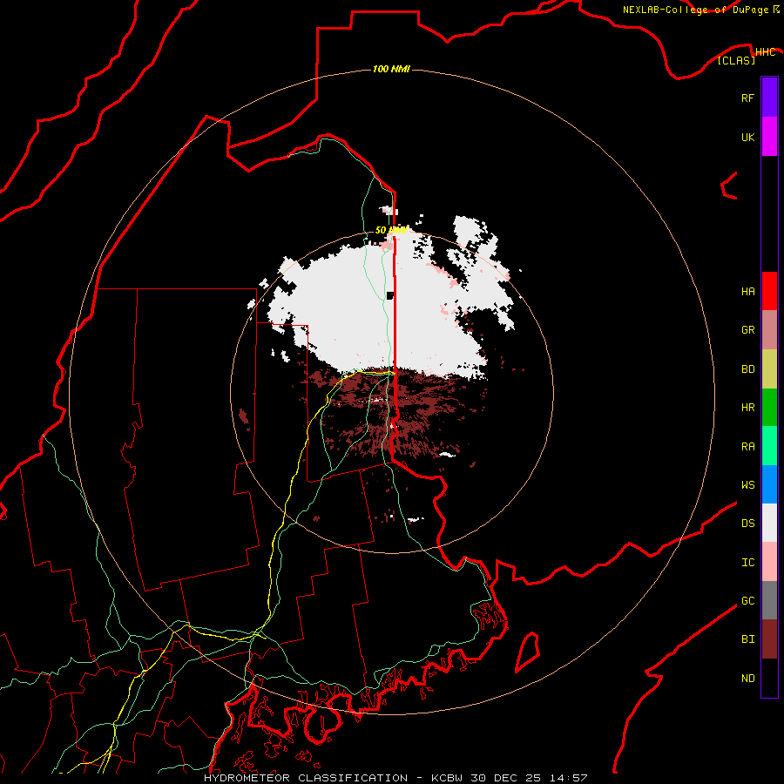Select the DS white legend swatch
Screen dimensions: 784x784
click(x=769, y=523)
